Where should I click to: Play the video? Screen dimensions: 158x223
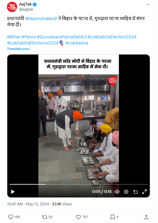[13, 192]
